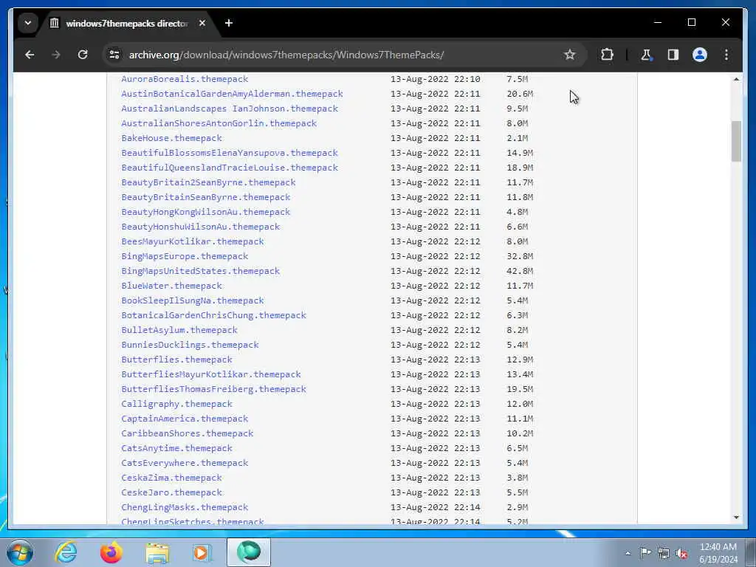
Task: Open CatsAnytime.themepack link
Action: (x=177, y=448)
